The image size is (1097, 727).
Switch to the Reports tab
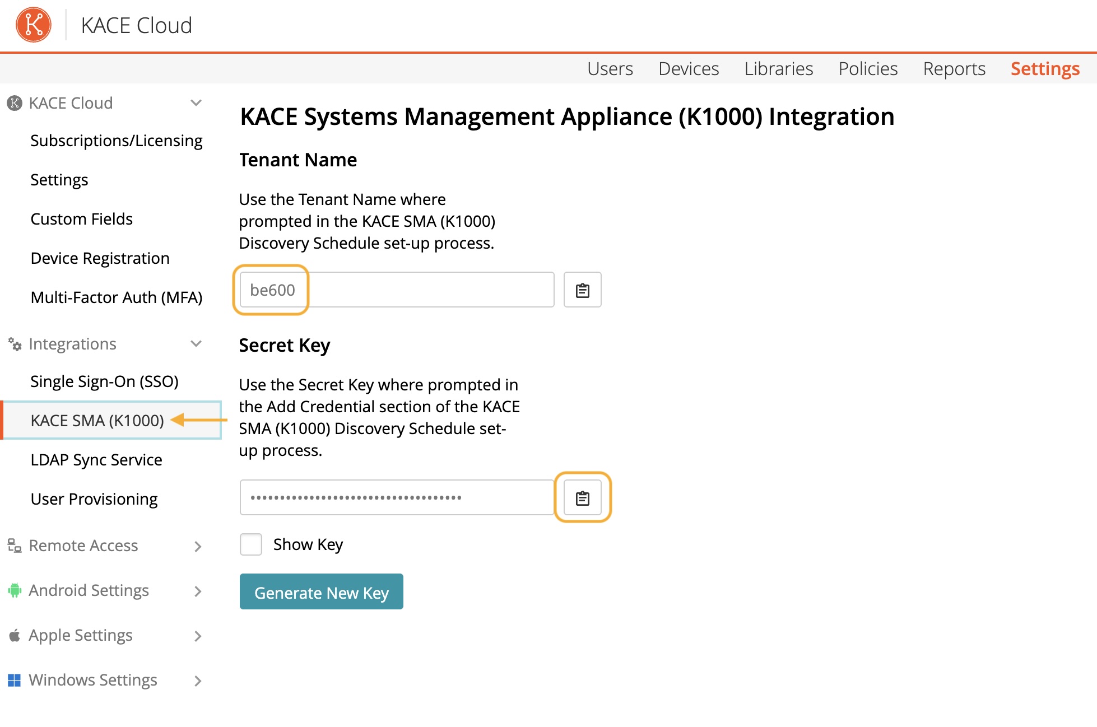point(954,69)
